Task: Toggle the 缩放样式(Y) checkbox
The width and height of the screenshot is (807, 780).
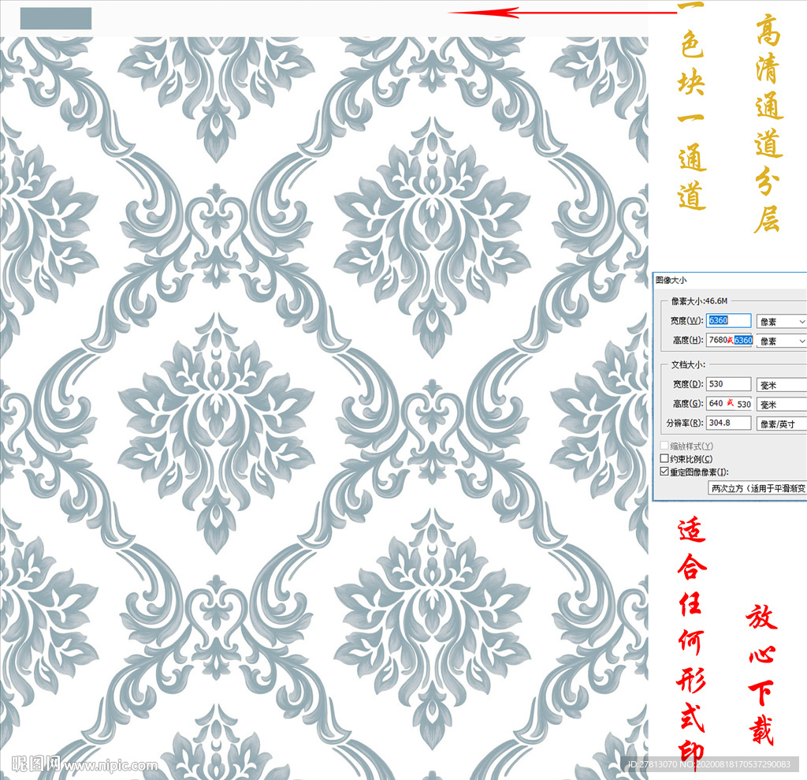Action: 664,446
